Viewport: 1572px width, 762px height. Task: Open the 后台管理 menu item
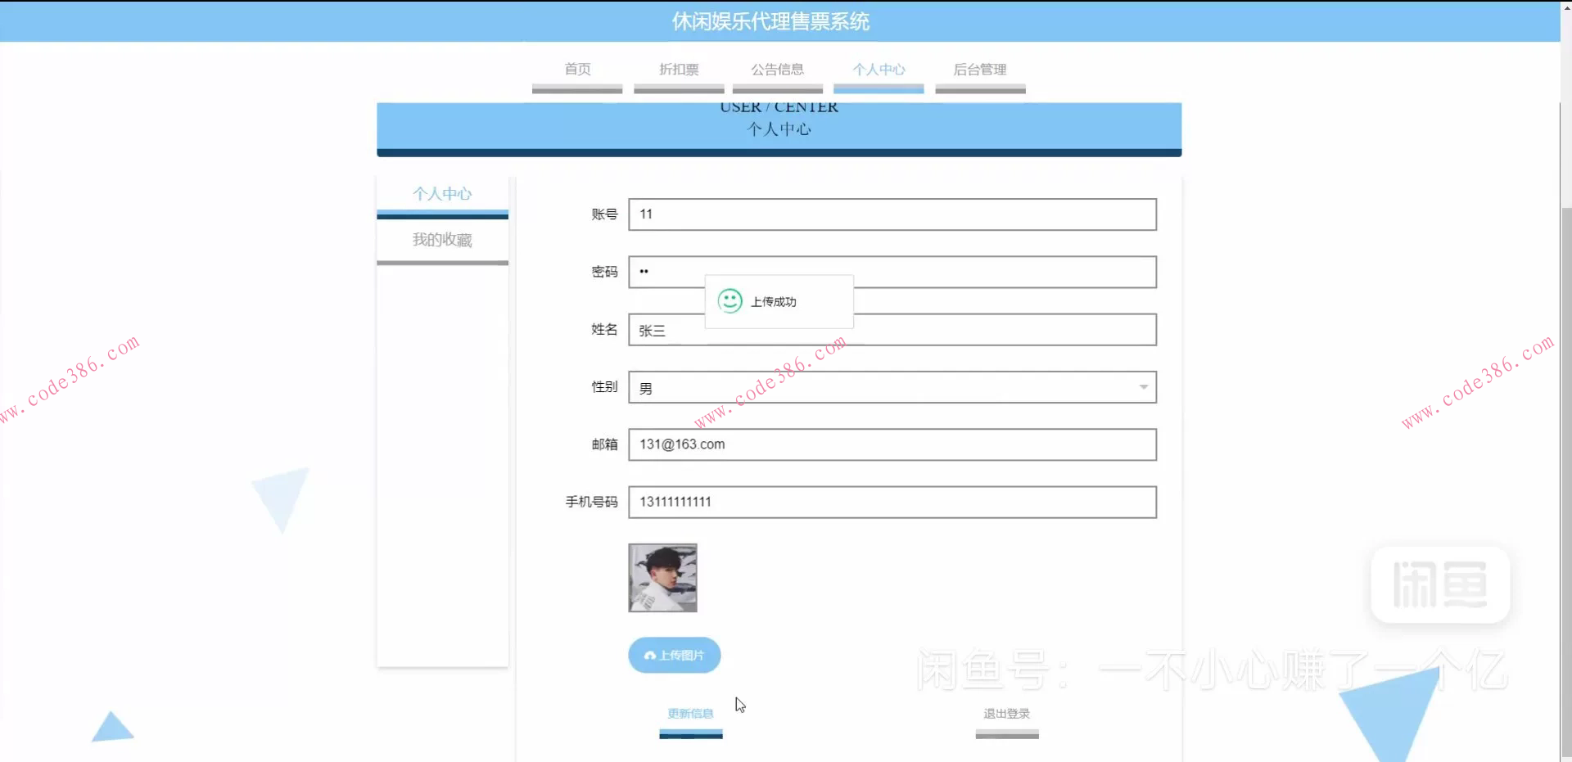(x=980, y=70)
